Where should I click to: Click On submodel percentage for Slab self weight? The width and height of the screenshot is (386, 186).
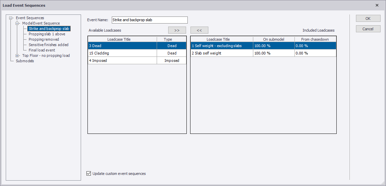[x=274, y=53]
